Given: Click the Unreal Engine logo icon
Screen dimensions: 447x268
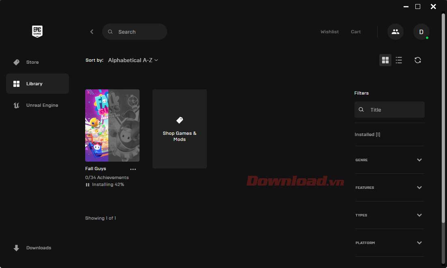Looking at the screenshot, I should (17, 105).
